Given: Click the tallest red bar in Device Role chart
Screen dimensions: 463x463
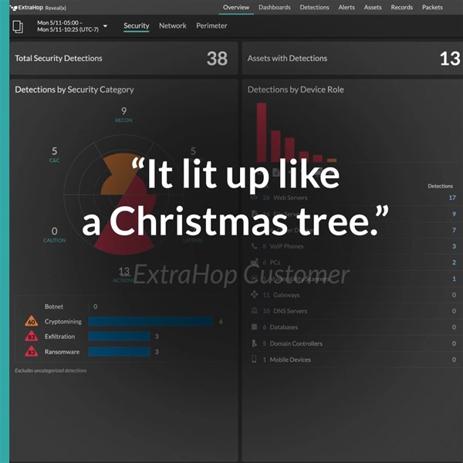Looking at the screenshot, I should (262, 132).
